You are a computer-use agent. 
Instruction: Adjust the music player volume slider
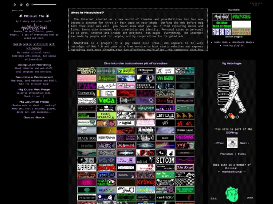pos(44,5)
